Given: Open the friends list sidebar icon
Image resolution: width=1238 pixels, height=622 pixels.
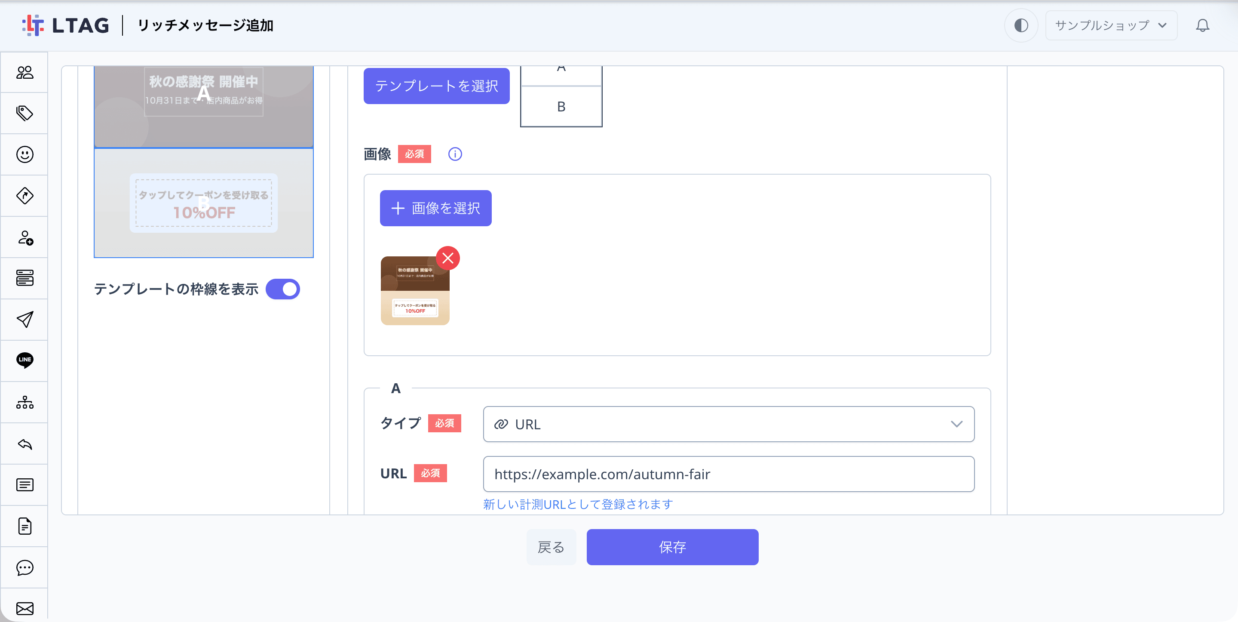Looking at the screenshot, I should coord(25,73).
